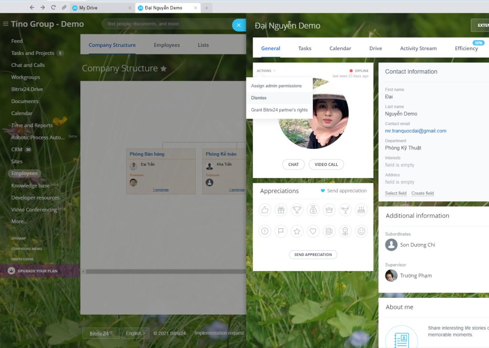Reload the page with the refresh icon
Image resolution: width=489 pixels, height=348 pixels.
[x=53, y=8]
